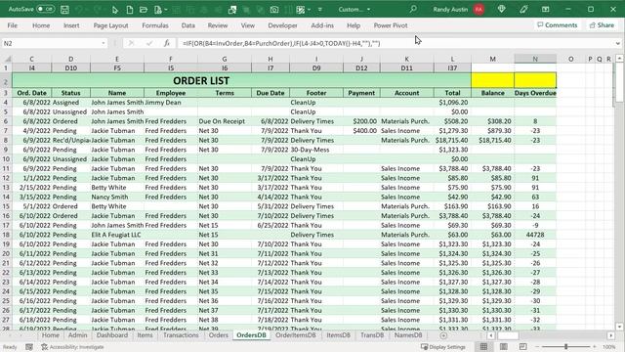Open the File menu
Screen dimensions: 625x352
(13, 25)
